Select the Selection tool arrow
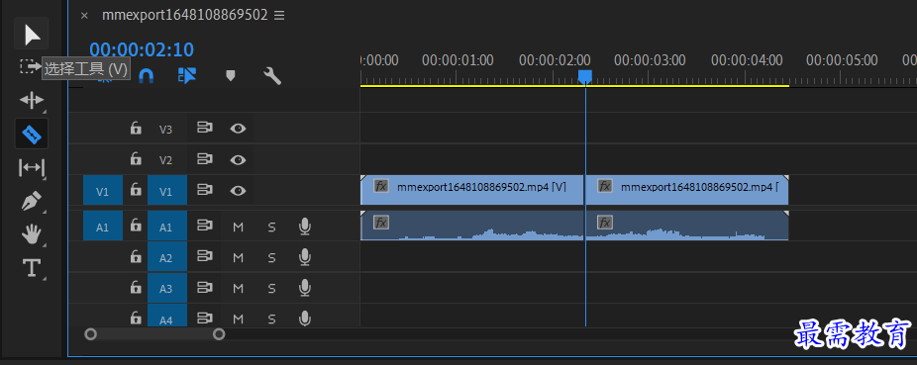The width and height of the screenshot is (917, 365). [32, 35]
